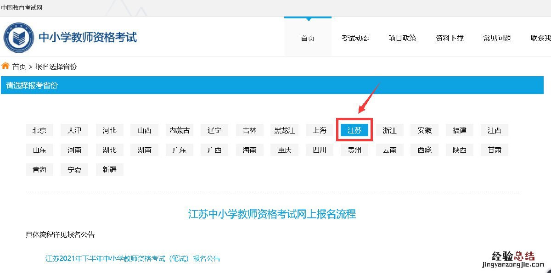Pick 浙江 as the exam province
Screen dimensions: 551x273
pos(389,130)
